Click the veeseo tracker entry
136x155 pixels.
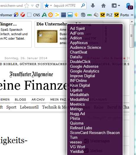pos(76,142)
